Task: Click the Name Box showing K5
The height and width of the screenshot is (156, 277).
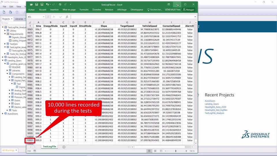Action: tap(35, 17)
